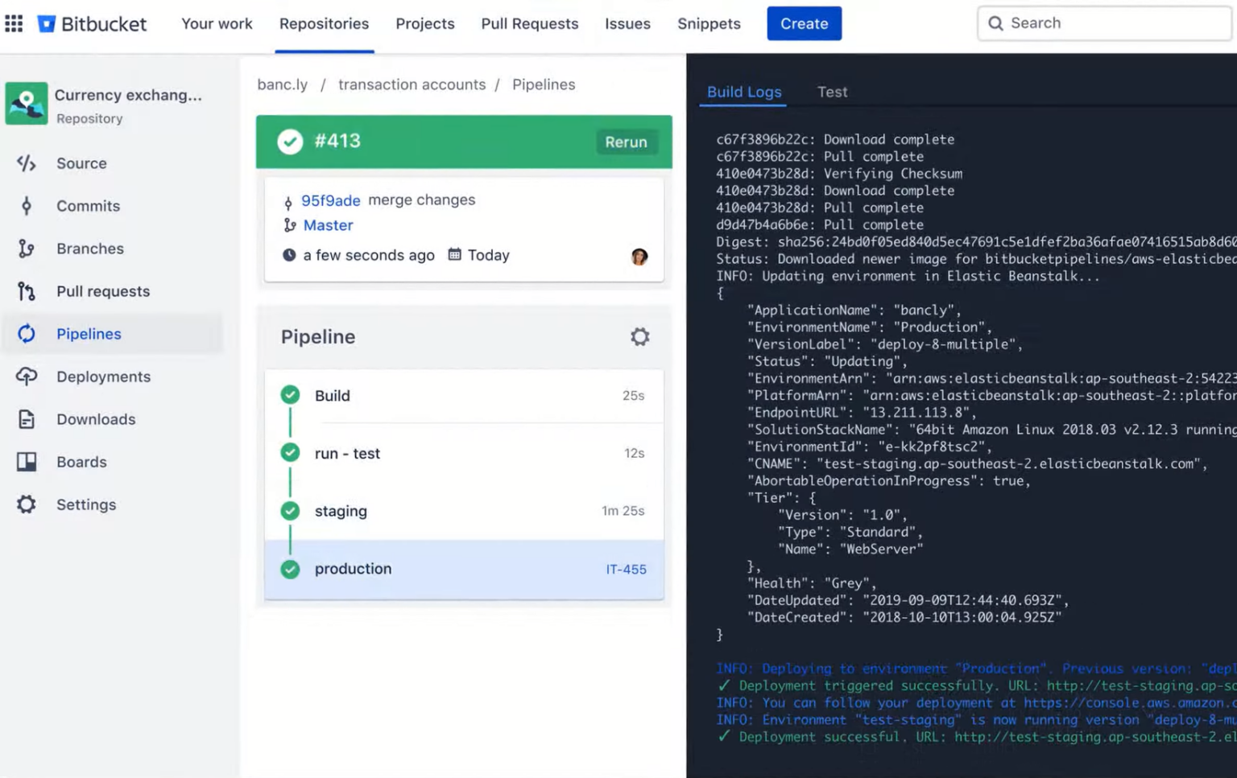Open the IT-455 issue link
The image size is (1237, 778).
coord(626,569)
